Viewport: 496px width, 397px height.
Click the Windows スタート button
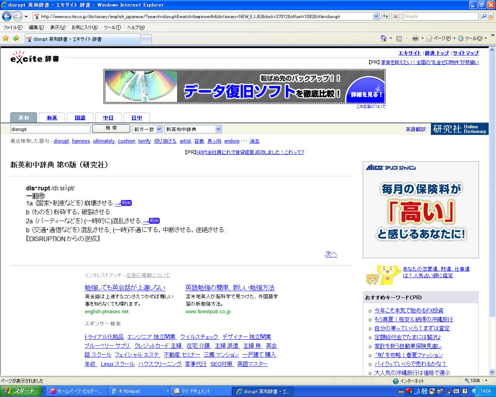pos(20,391)
